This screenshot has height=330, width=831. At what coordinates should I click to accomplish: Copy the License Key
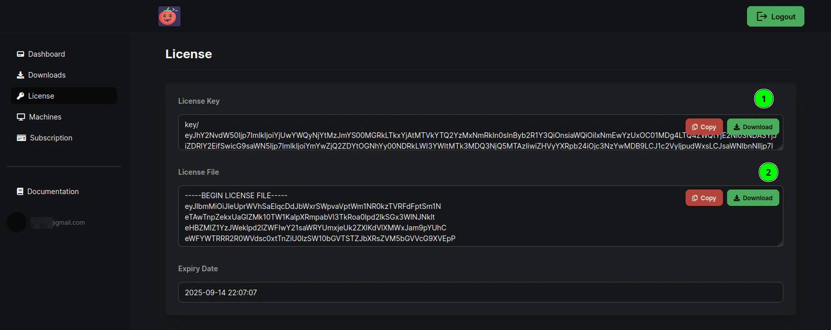pyautogui.click(x=704, y=127)
